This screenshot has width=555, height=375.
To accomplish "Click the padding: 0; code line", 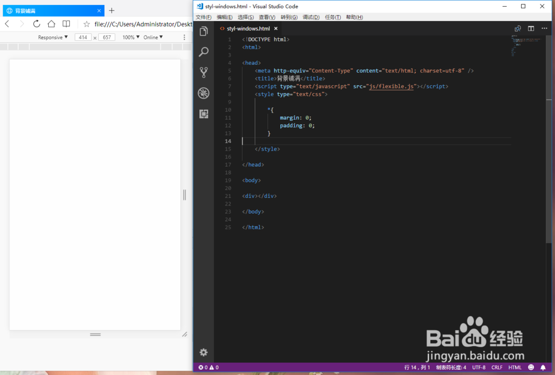I will click(x=297, y=126).
